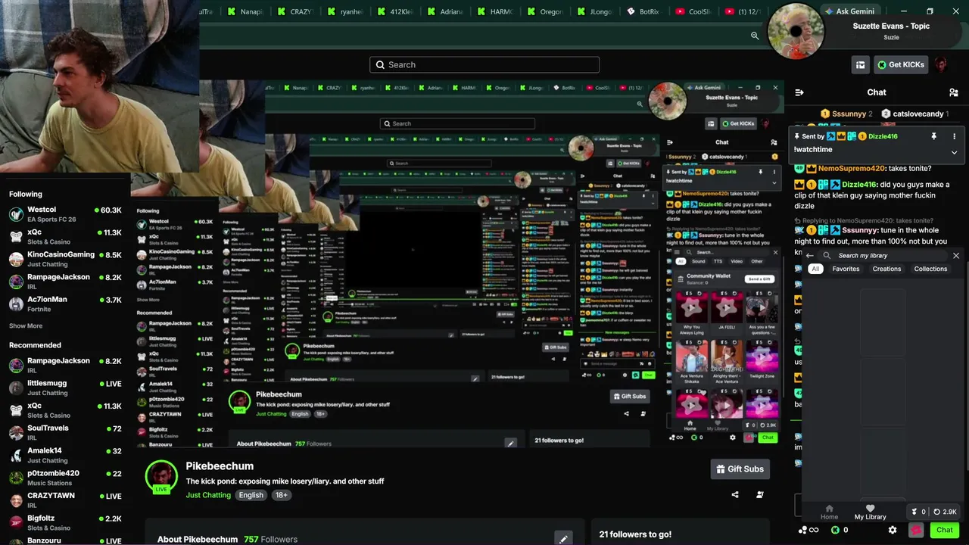Click the 21 followers to go goal
This screenshot has width=969, height=545.
pos(635,534)
